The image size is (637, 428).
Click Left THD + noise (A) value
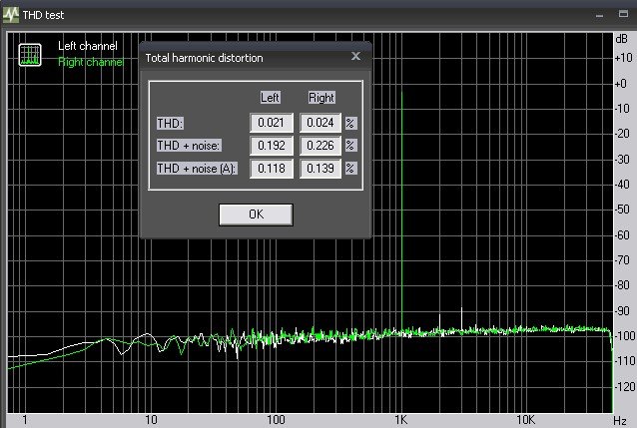click(271, 169)
